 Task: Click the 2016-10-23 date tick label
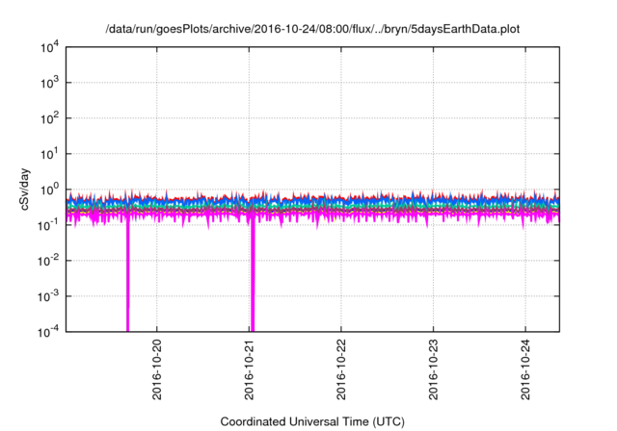(x=433, y=369)
